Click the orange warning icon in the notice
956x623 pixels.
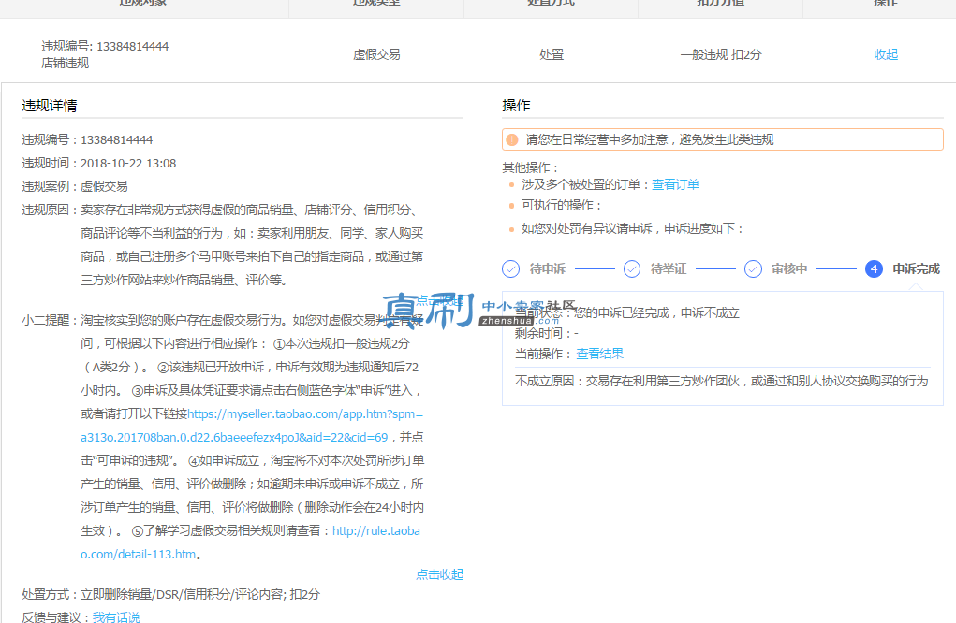(x=512, y=139)
